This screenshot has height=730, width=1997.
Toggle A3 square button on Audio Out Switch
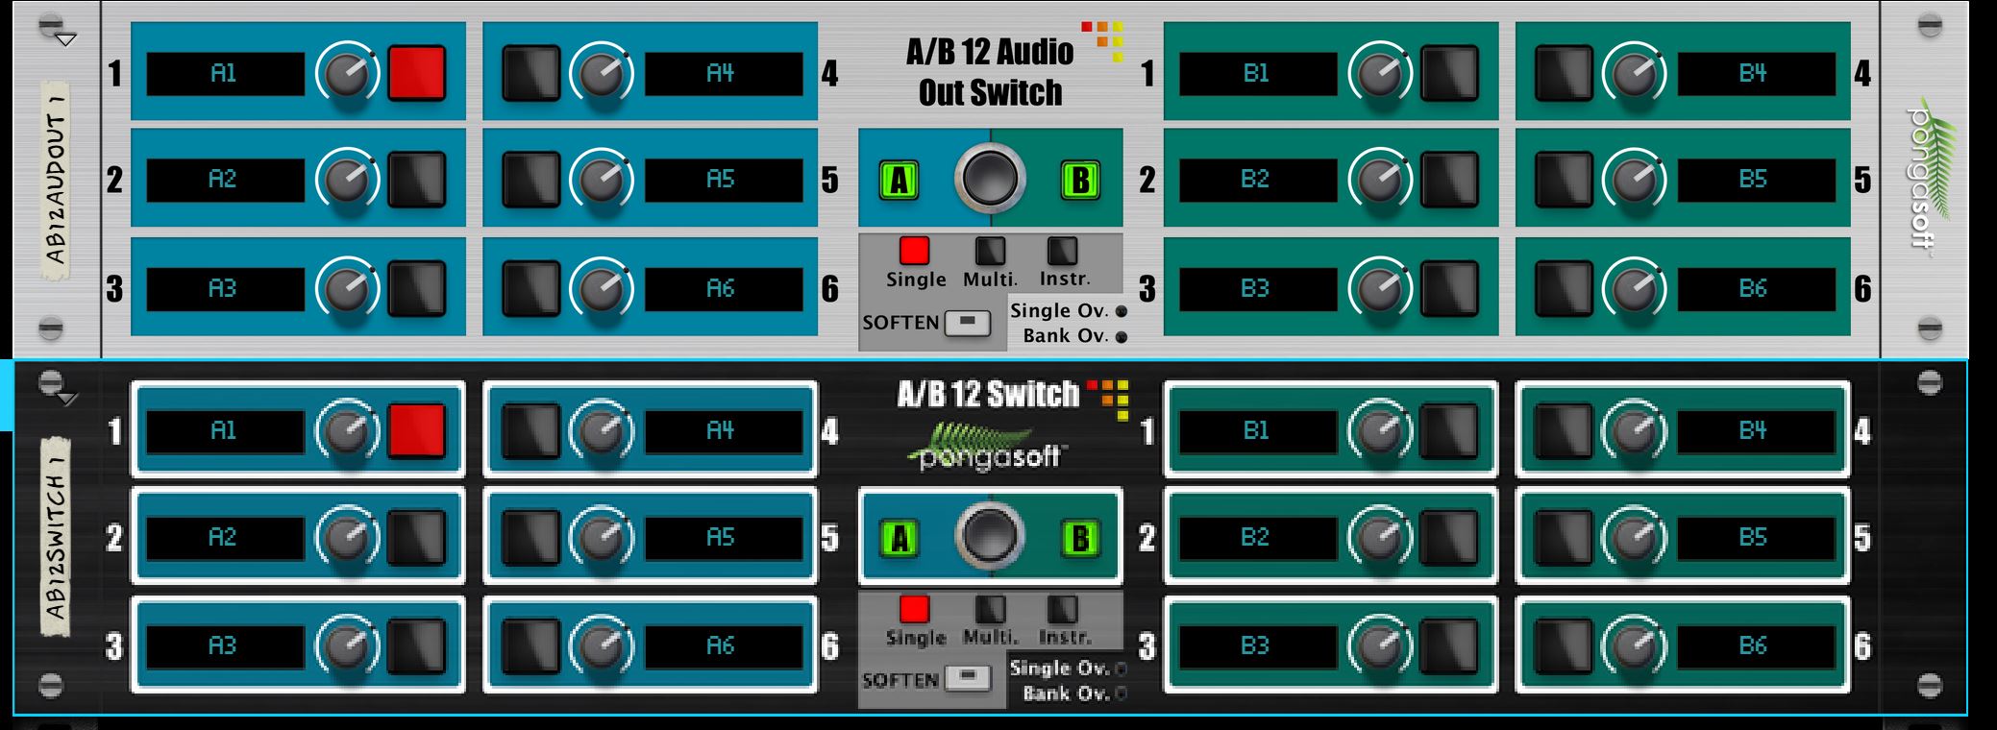tap(417, 288)
